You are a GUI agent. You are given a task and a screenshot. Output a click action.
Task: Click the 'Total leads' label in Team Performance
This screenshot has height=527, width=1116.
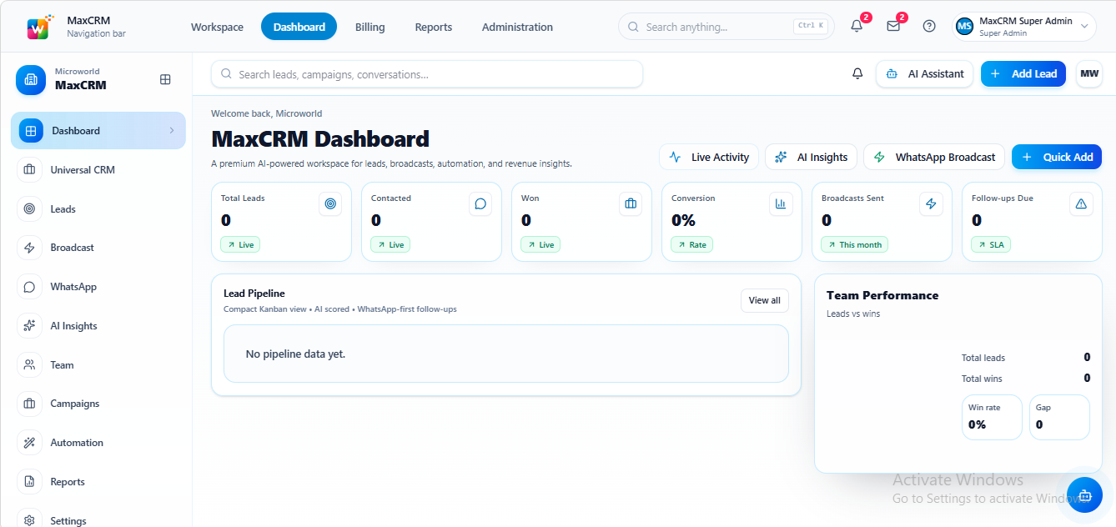click(983, 358)
